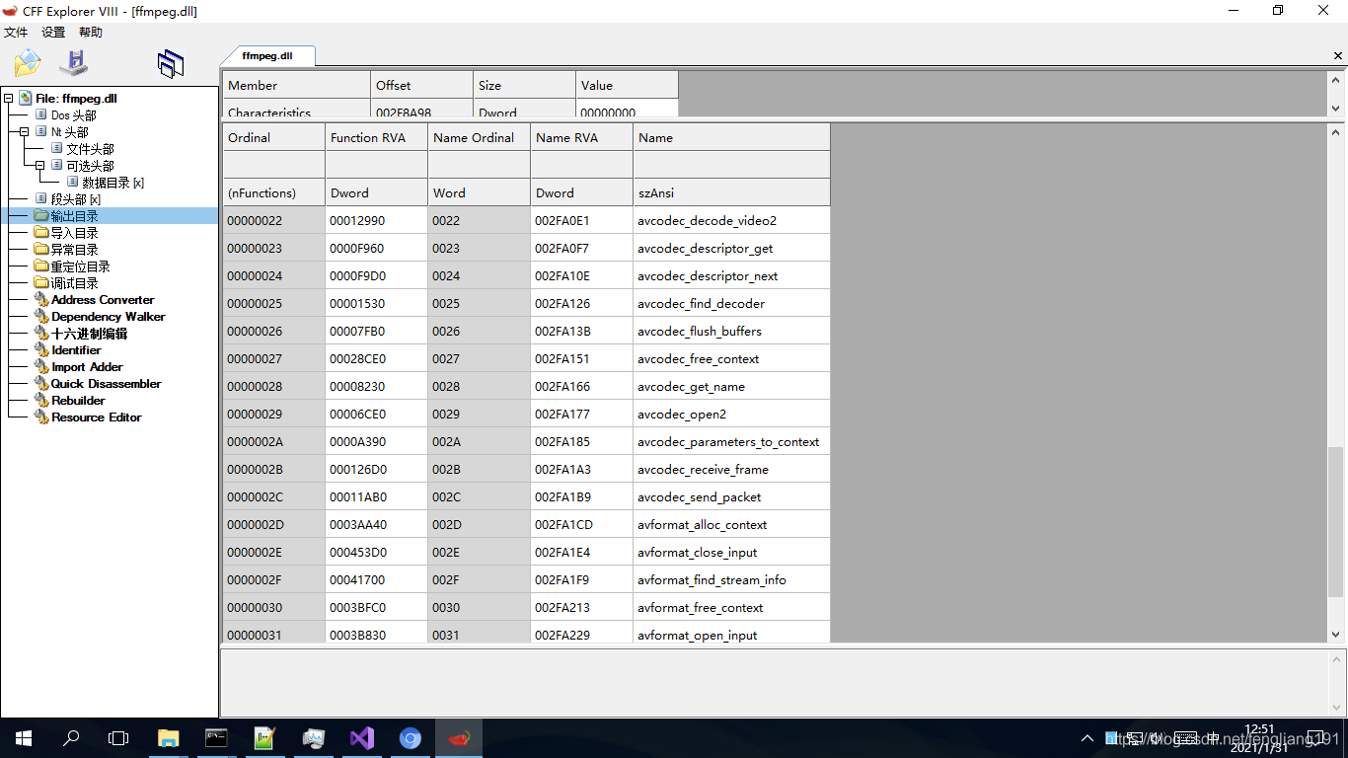Viewport: 1348px width, 758px height.
Task: Open the 帮助 menu
Action: [91, 33]
